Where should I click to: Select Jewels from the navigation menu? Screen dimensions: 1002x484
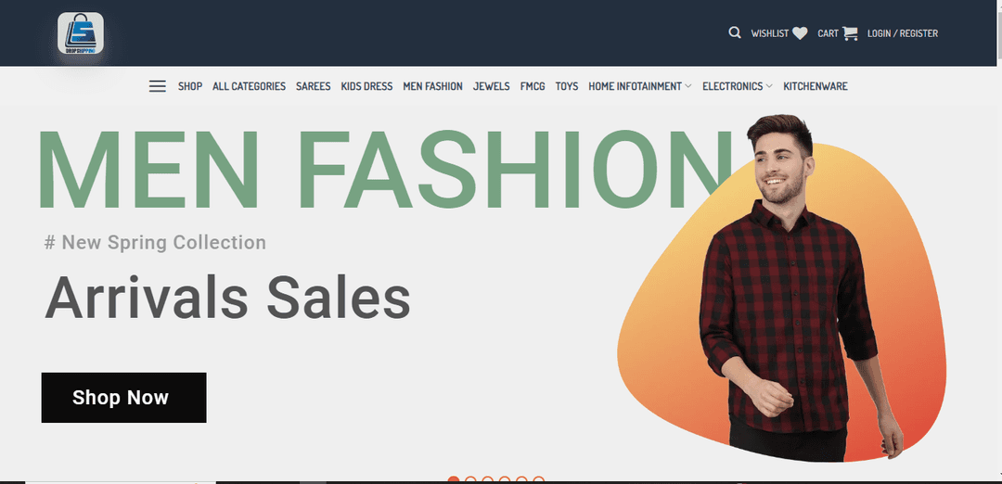coord(492,86)
